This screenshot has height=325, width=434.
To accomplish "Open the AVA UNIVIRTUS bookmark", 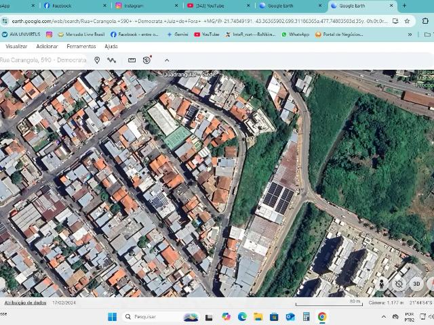I will (x=21, y=35).
